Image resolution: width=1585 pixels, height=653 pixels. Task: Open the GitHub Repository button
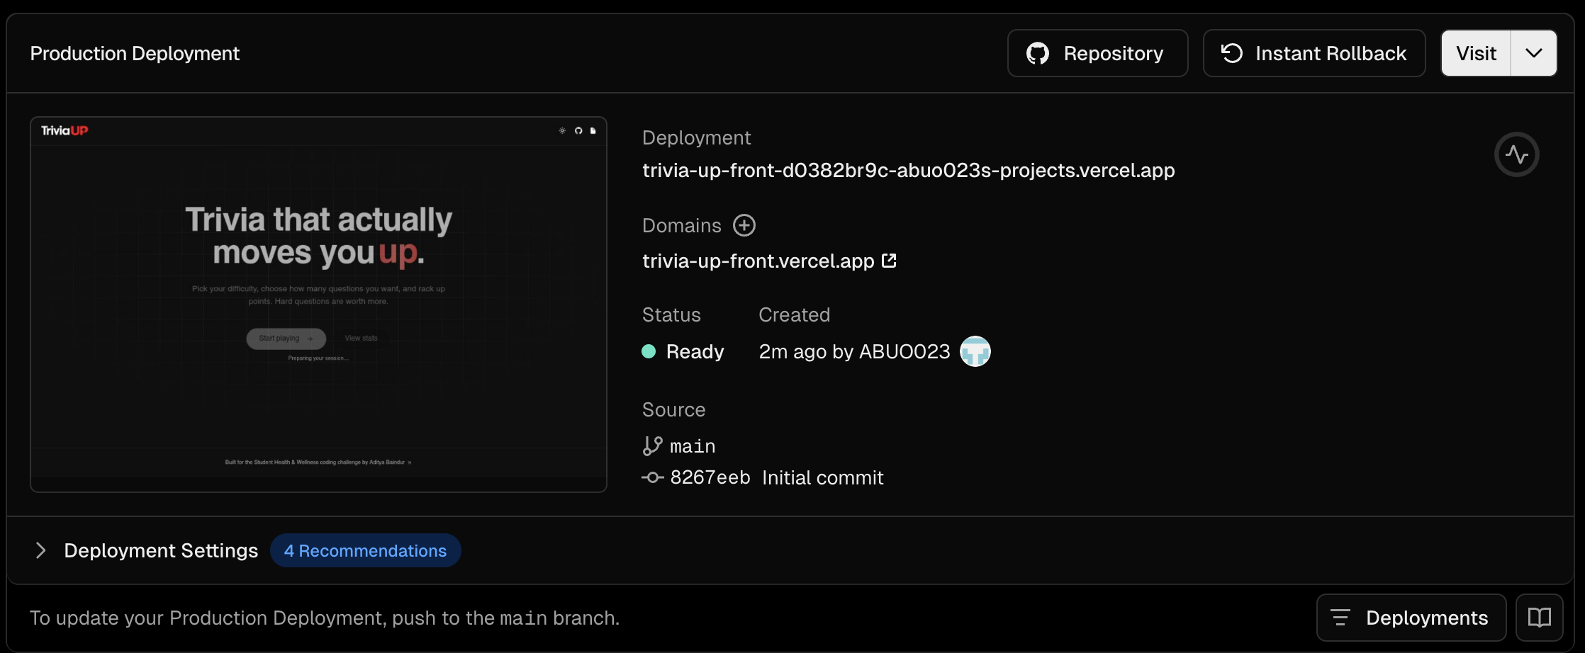pos(1097,53)
